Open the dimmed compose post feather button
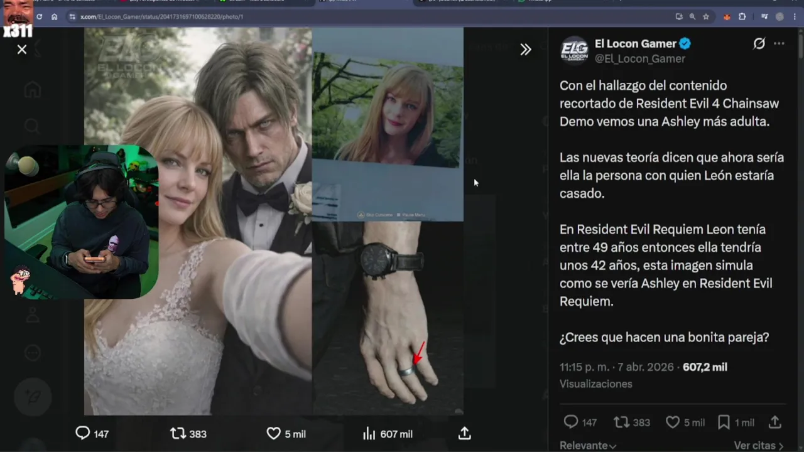 32,397
